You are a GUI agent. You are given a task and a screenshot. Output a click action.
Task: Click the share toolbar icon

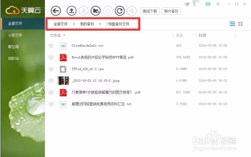132,11
